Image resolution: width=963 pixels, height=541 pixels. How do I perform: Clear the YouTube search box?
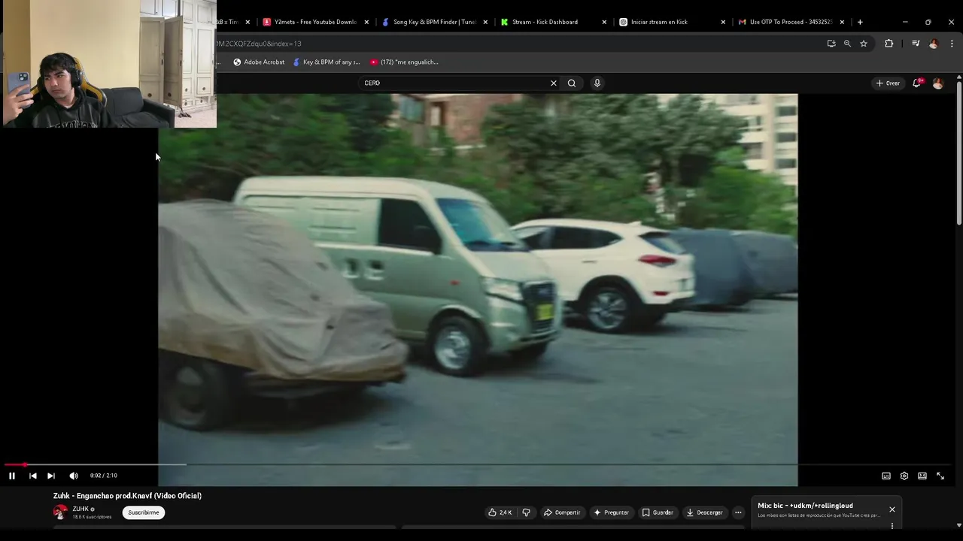click(554, 83)
